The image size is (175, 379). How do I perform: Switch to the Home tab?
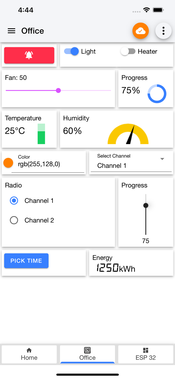(x=29, y=354)
